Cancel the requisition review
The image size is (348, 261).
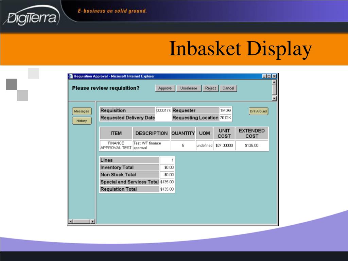228,88
